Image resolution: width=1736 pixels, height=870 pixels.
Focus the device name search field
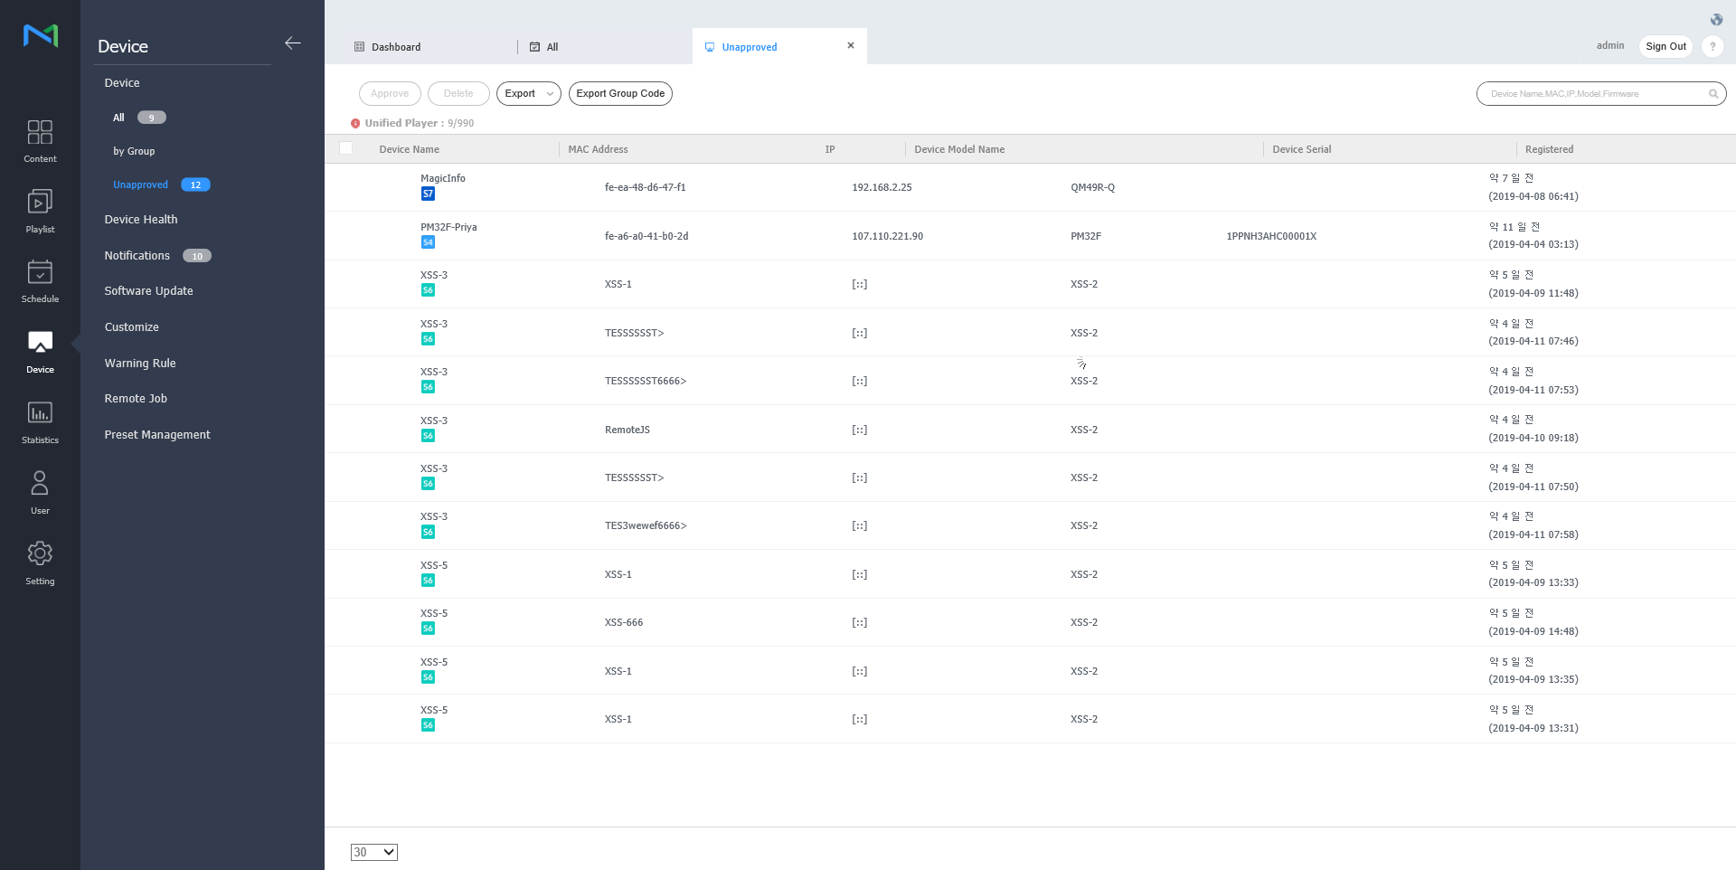[x=1591, y=94]
